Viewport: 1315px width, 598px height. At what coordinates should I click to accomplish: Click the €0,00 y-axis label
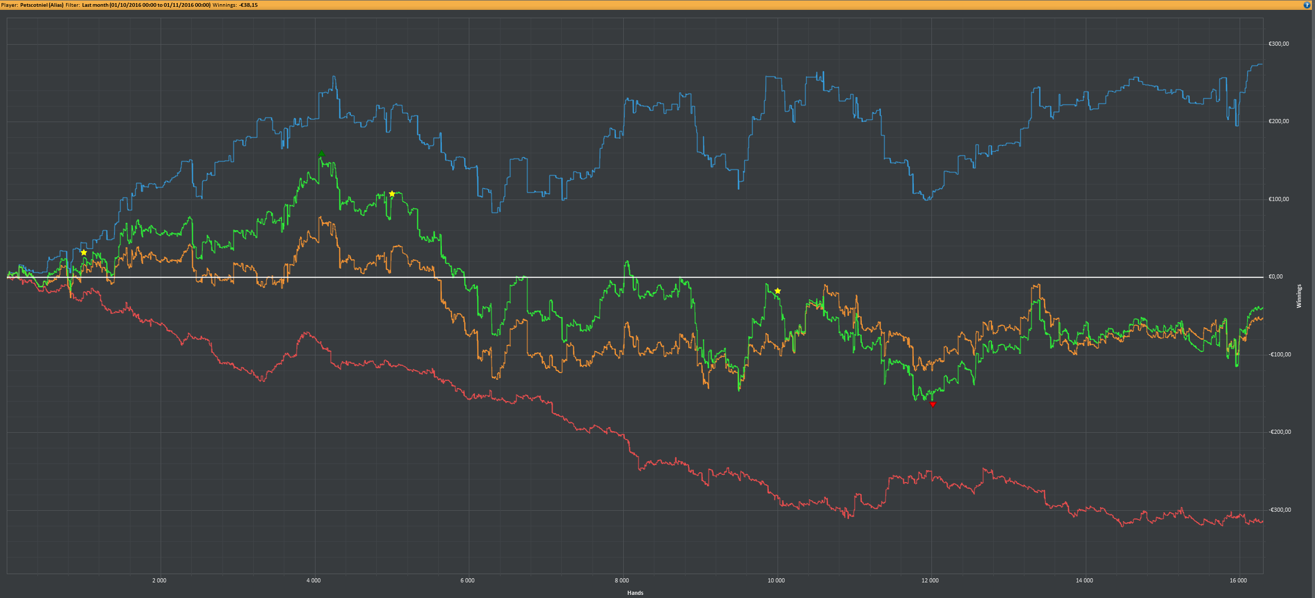pos(1275,277)
